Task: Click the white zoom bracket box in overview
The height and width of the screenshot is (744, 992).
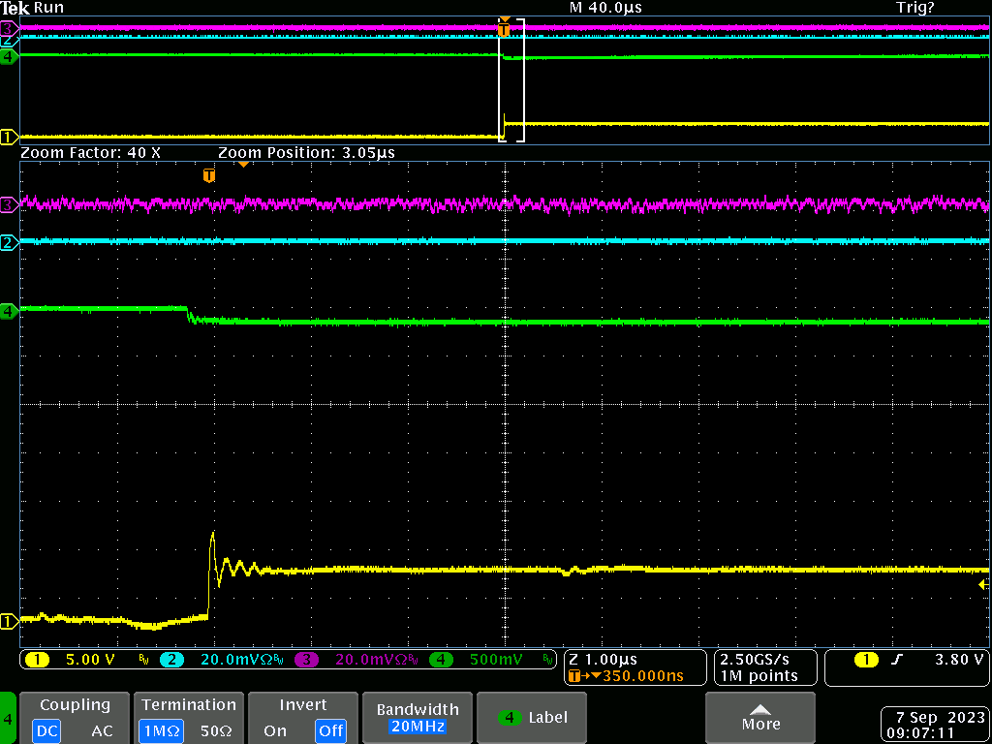Action: 511,80
